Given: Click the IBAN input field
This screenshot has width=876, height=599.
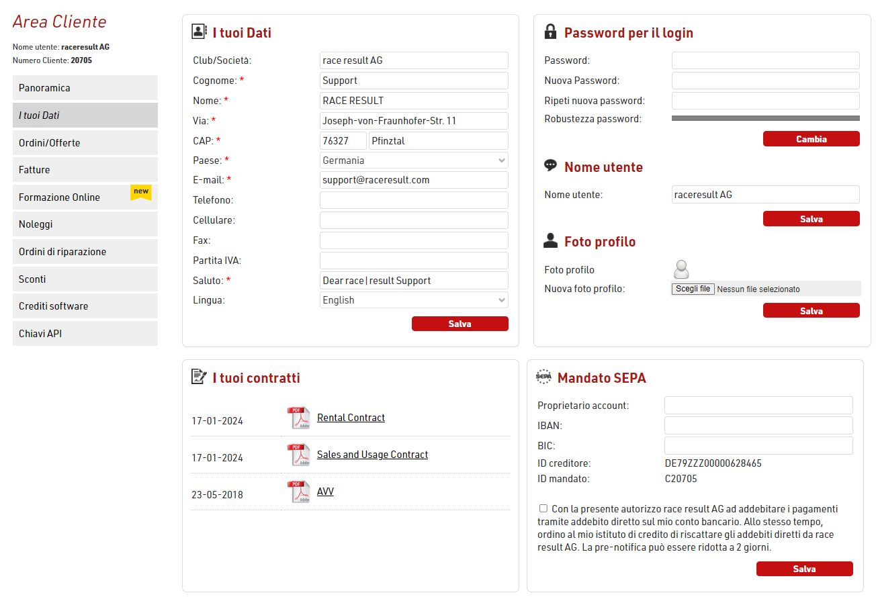Looking at the screenshot, I should [x=758, y=426].
